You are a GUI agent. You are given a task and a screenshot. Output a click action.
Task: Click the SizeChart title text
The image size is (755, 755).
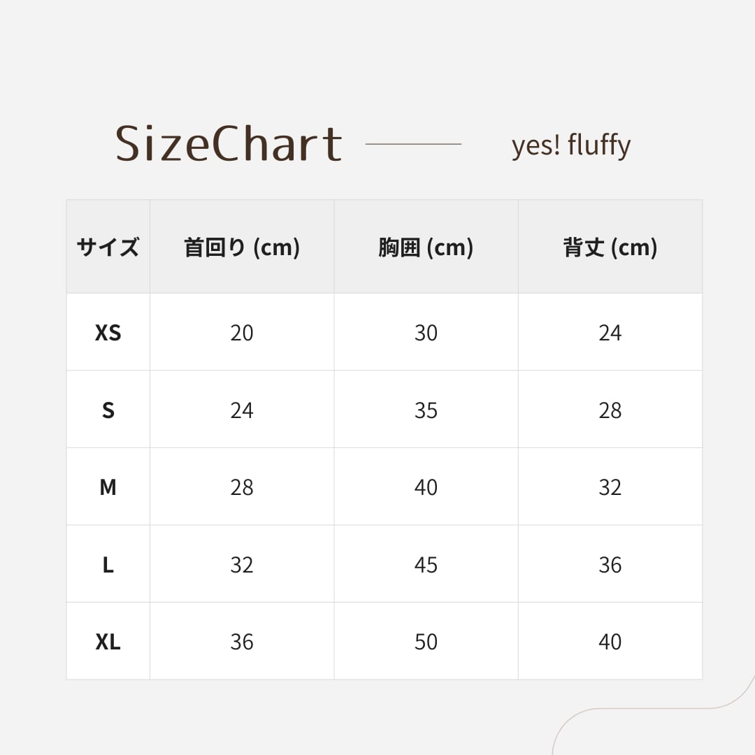pos(229,144)
